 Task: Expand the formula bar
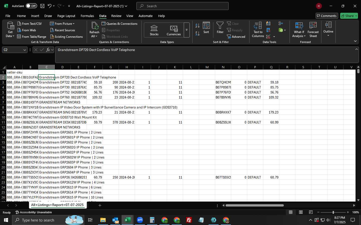pos(356,49)
